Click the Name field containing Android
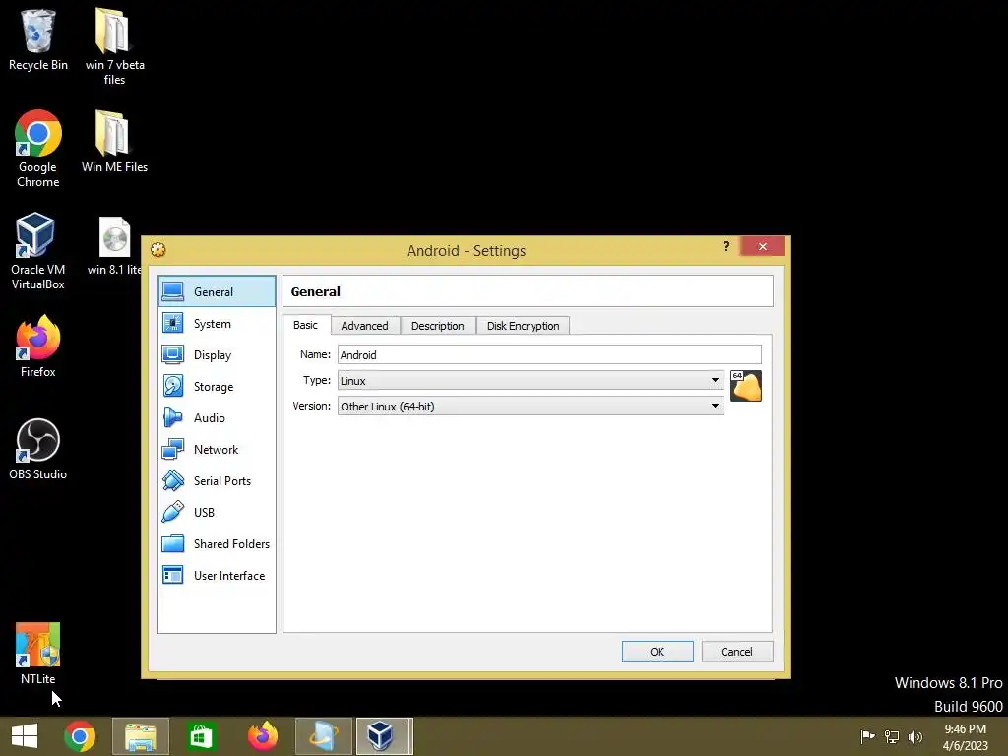This screenshot has height=756, width=1008. pyautogui.click(x=549, y=354)
